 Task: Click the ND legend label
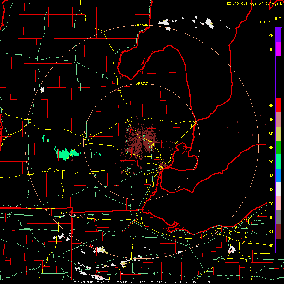point(271,246)
